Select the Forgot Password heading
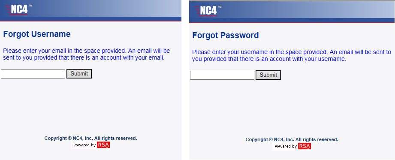Screen dimensions: 395x160 coord(226,35)
